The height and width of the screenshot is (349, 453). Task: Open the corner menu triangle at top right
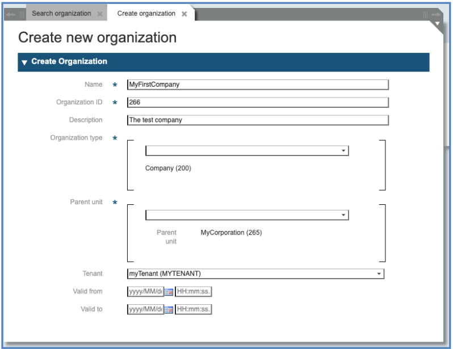pyautogui.click(x=437, y=24)
